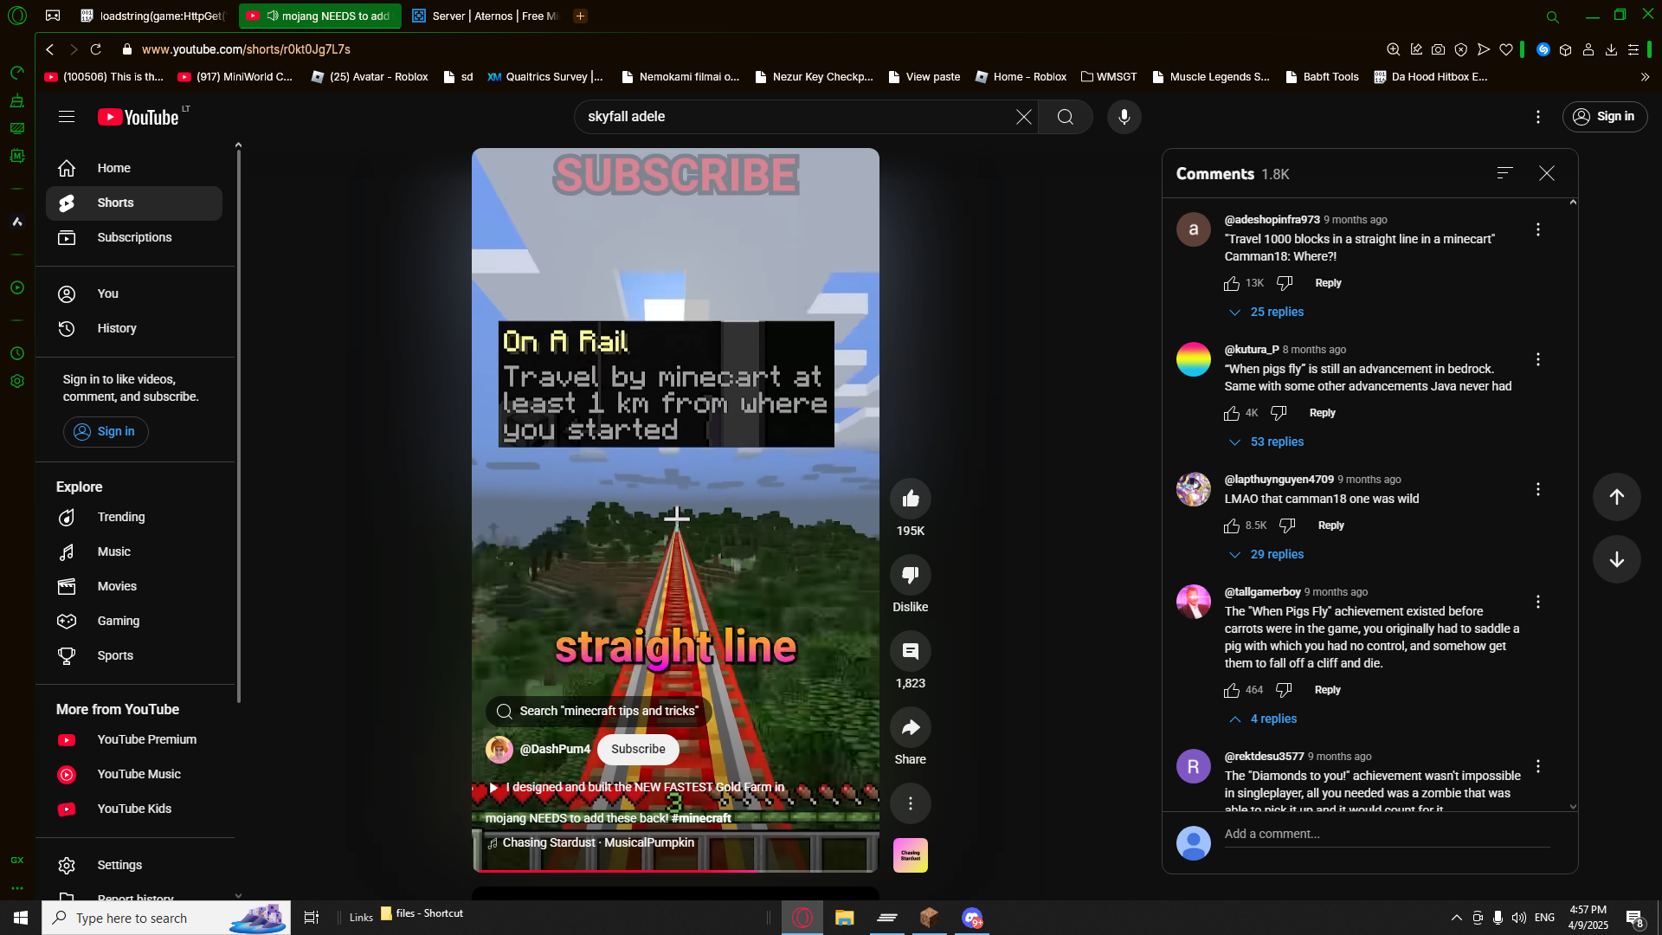
Task: Open the YouTube guide hamburger menu
Action: tap(67, 117)
